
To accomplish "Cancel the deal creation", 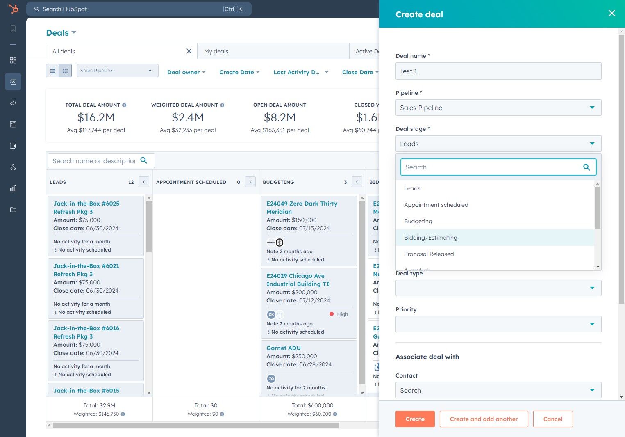I will pyautogui.click(x=553, y=419).
